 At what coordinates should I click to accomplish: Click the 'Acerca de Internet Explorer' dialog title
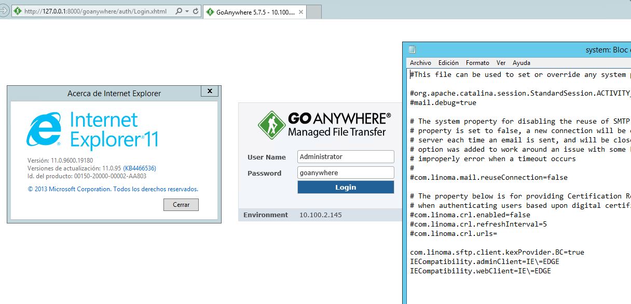pyautogui.click(x=114, y=94)
